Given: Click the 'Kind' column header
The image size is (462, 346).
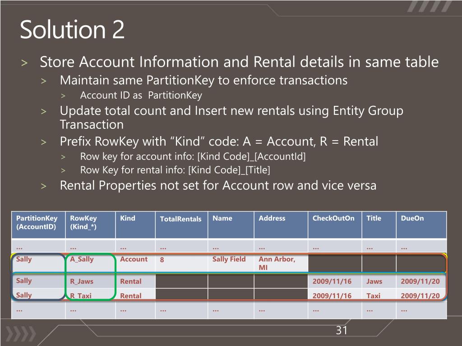Looking at the screenshot, I should click(135, 225).
